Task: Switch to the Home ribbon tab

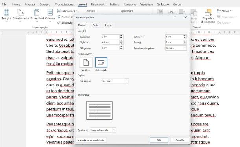Action: point(16,4)
